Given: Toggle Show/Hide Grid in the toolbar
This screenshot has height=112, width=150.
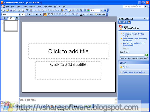Looking at the screenshot, I should pyautogui.click(x=85, y=10).
